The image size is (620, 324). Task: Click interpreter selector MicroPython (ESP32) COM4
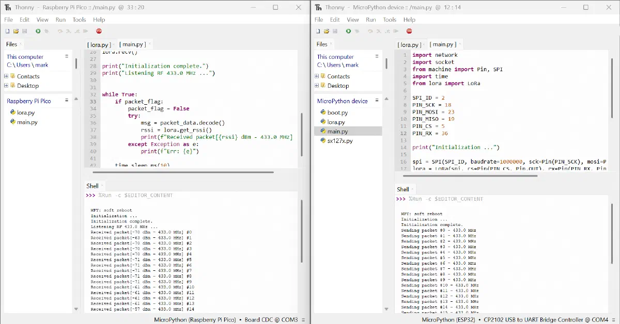tap(515, 319)
